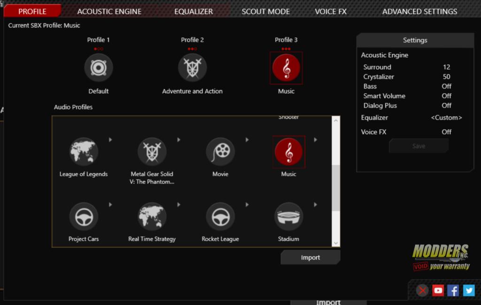Select the Music icon under Profile 3
Image resolution: width=481 pixels, height=305 pixels.
[286, 68]
